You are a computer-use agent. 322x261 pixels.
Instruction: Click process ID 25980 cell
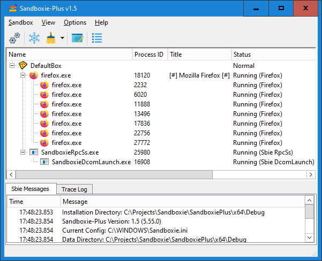coord(142,152)
